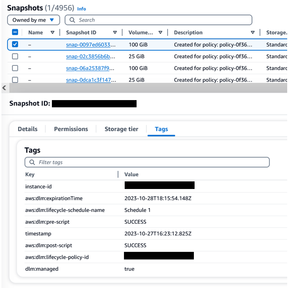Uncheck the selected snap-0097ed6033 snapshot row
This screenshot has height=288, width=289.
(15, 44)
